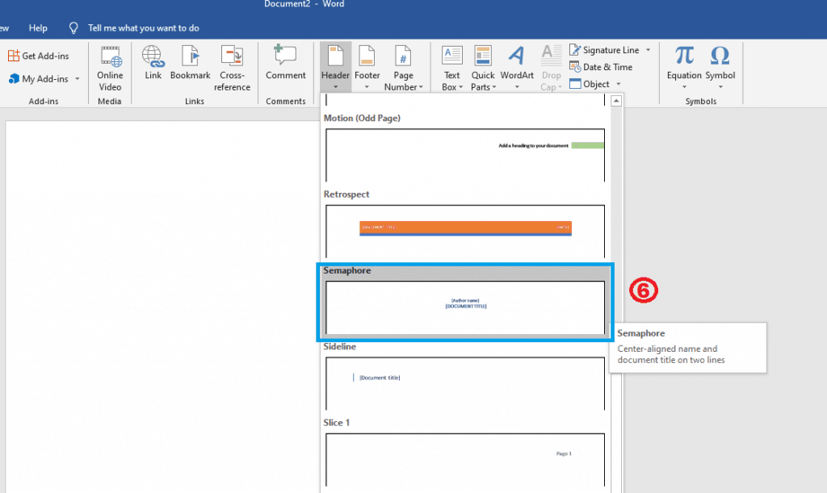Click the Tell me what you want to do box
The image size is (827, 493).
pyautogui.click(x=144, y=28)
